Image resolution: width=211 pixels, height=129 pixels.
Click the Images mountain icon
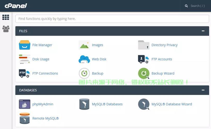tap(84, 45)
